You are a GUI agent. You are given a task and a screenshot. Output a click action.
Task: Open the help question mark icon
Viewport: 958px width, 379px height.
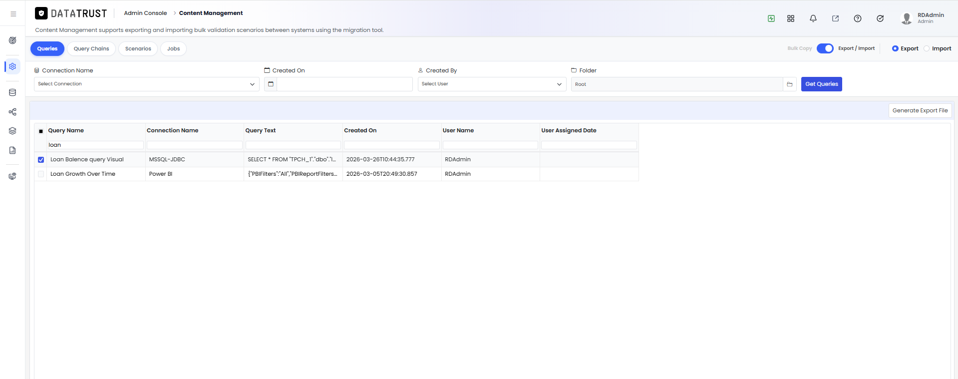tap(858, 18)
